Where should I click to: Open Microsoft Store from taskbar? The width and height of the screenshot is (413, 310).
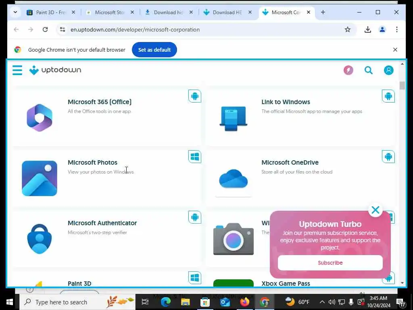pyautogui.click(x=205, y=302)
